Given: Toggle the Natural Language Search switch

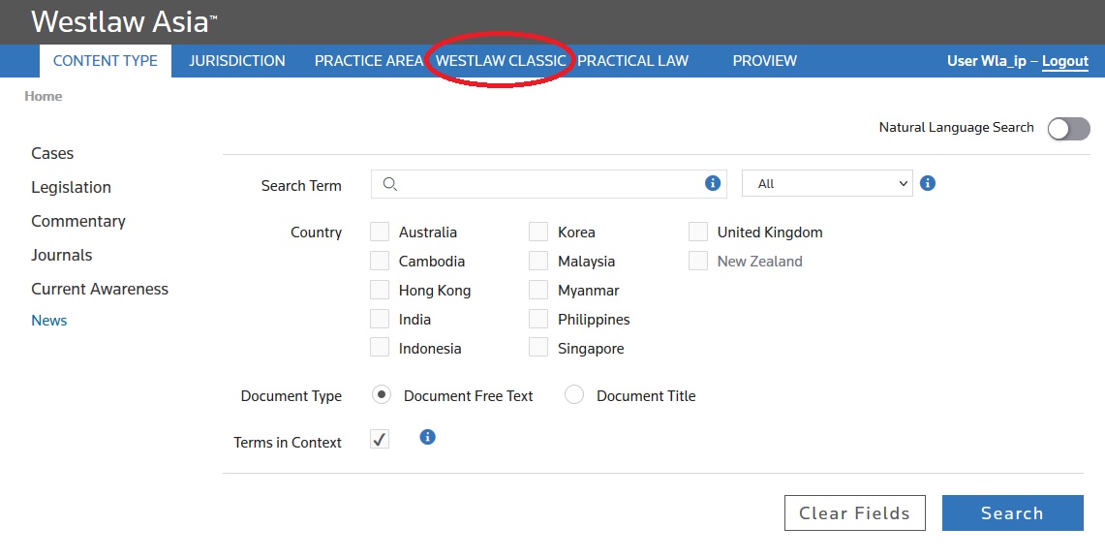Looking at the screenshot, I should [1068, 128].
